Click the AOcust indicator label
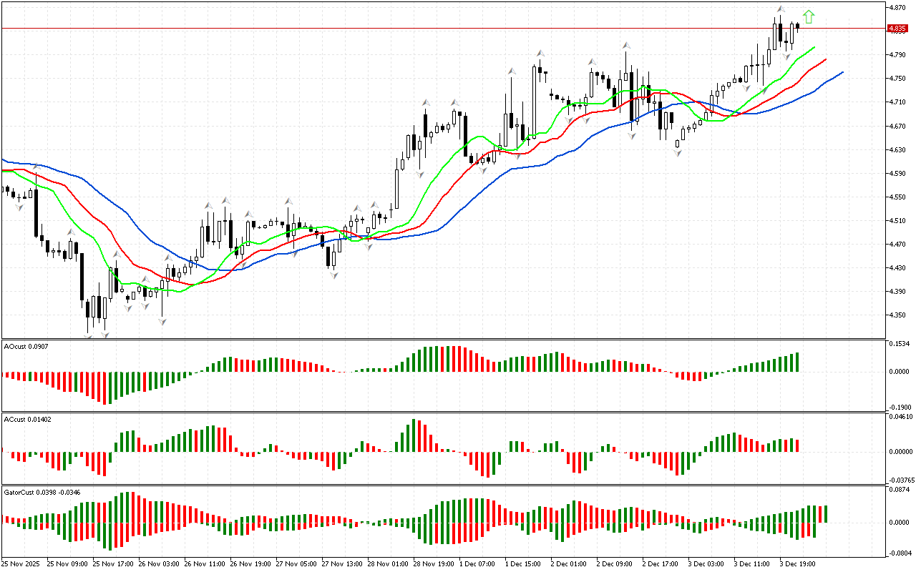This screenshot has height=572, width=916. pyautogui.click(x=26, y=347)
